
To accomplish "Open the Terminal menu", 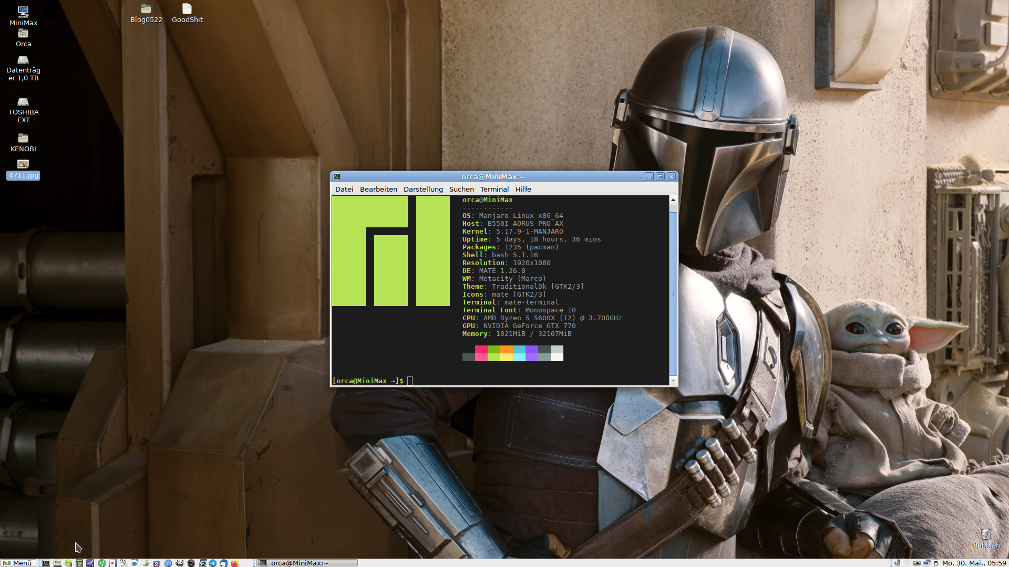I will pos(495,189).
